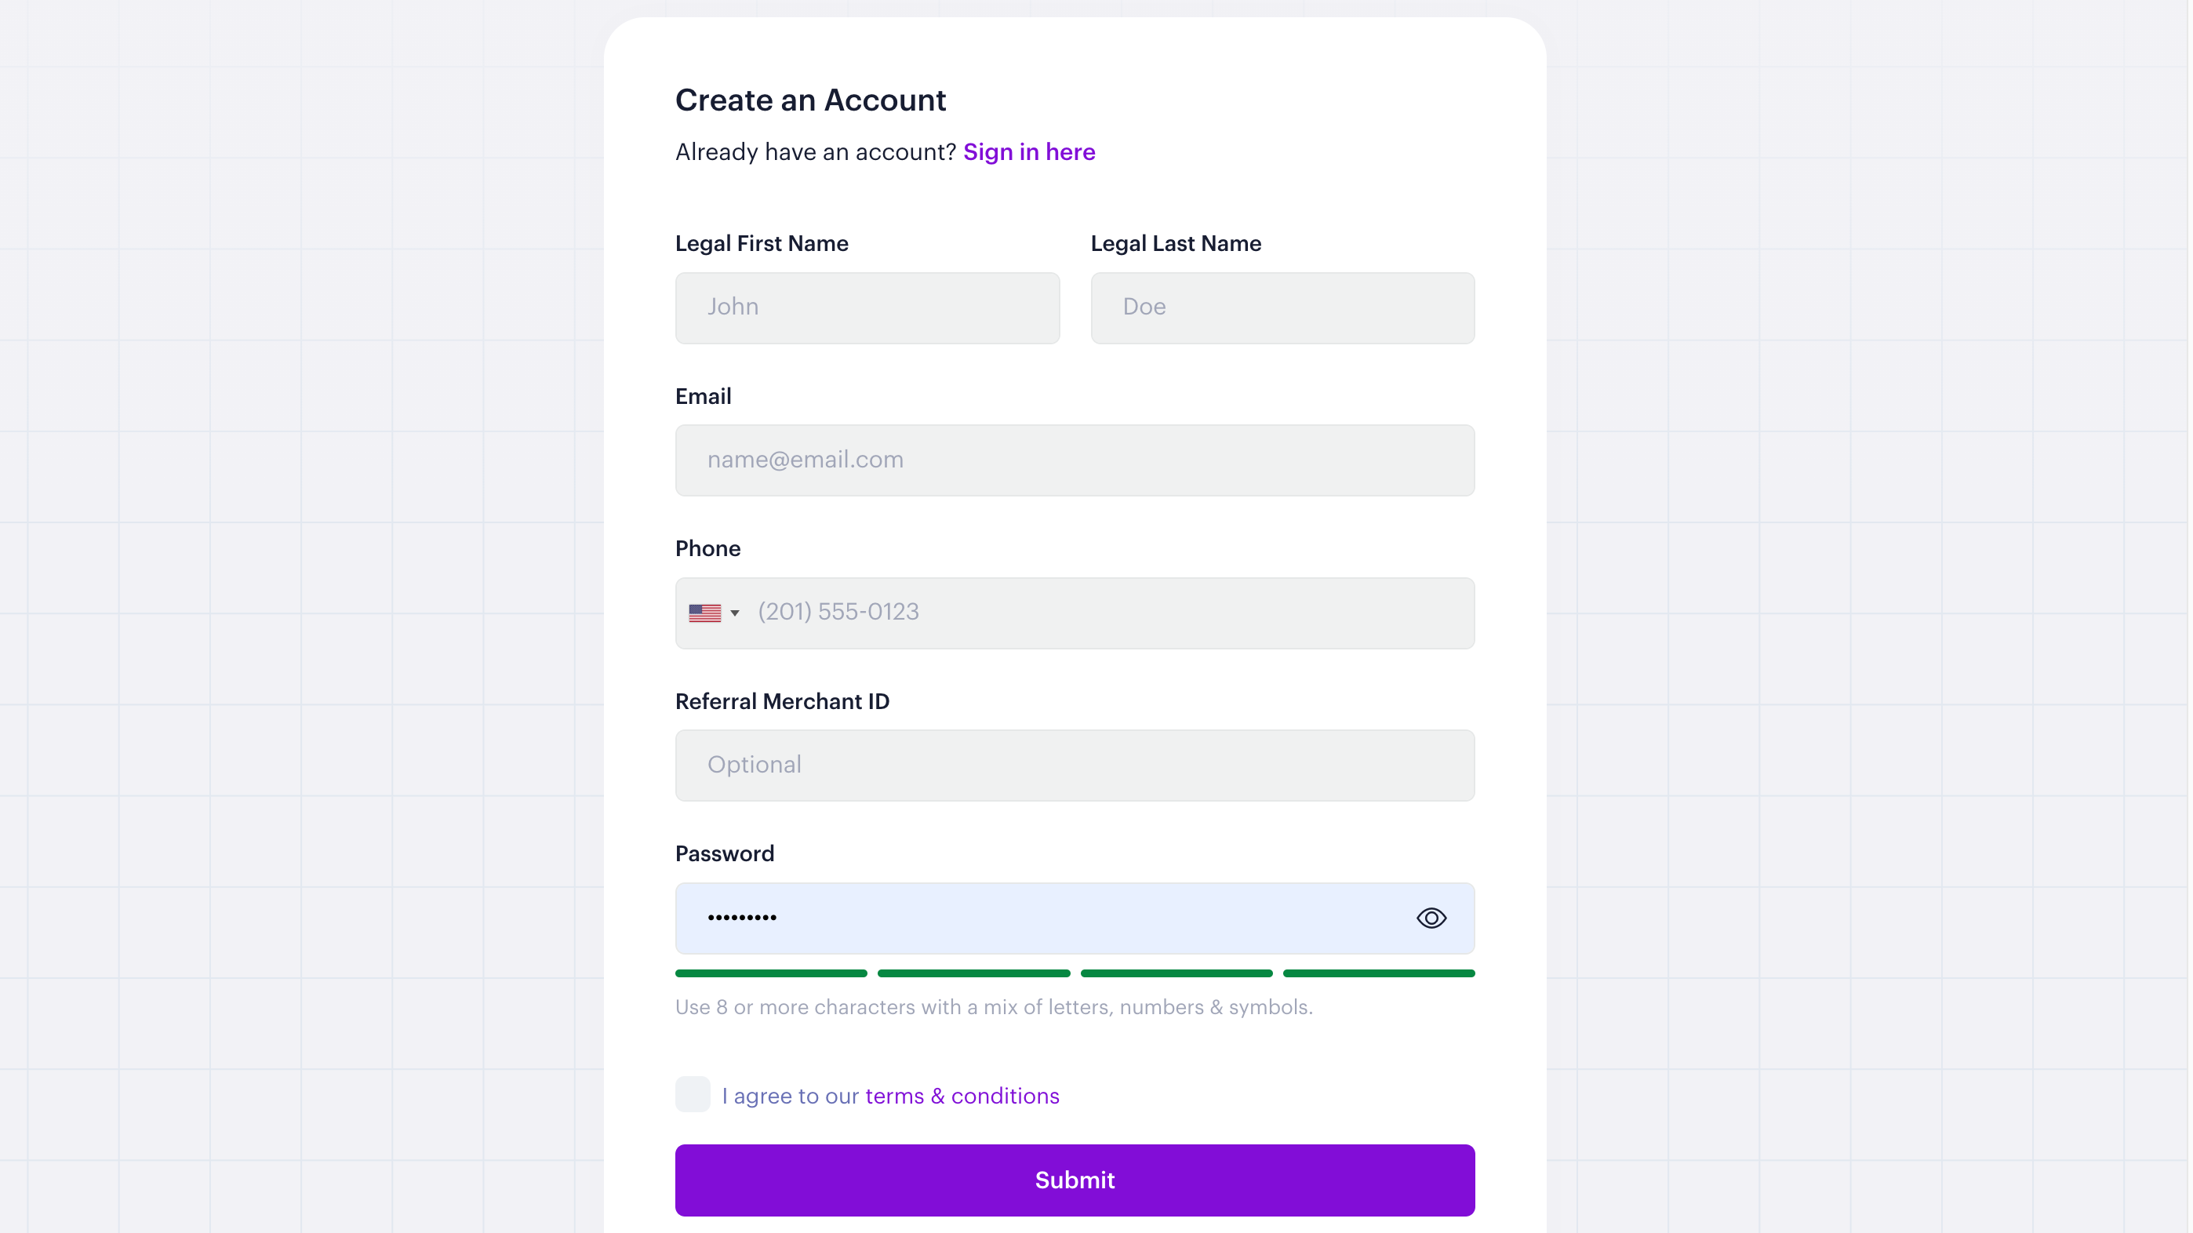Open the terms & conditions link
This screenshot has width=2193, height=1233.
[x=962, y=1096]
